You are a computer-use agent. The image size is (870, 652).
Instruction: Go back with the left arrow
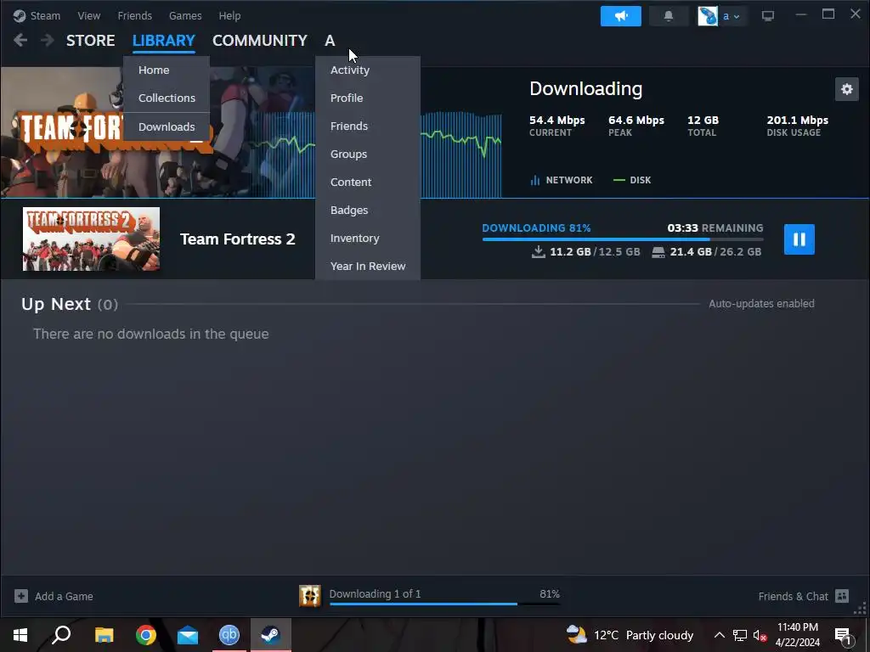click(x=20, y=40)
